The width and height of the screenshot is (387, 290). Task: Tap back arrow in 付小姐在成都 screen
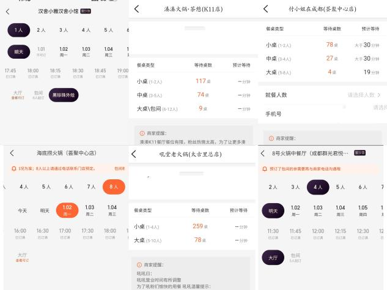pos(265,9)
